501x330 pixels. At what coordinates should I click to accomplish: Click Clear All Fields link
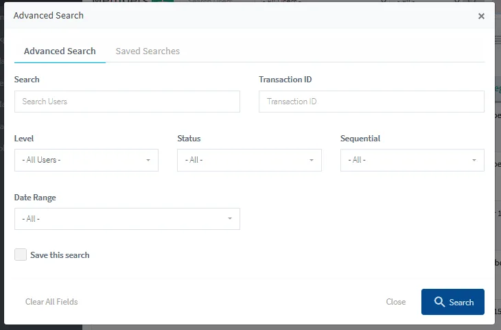click(x=51, y=302)
